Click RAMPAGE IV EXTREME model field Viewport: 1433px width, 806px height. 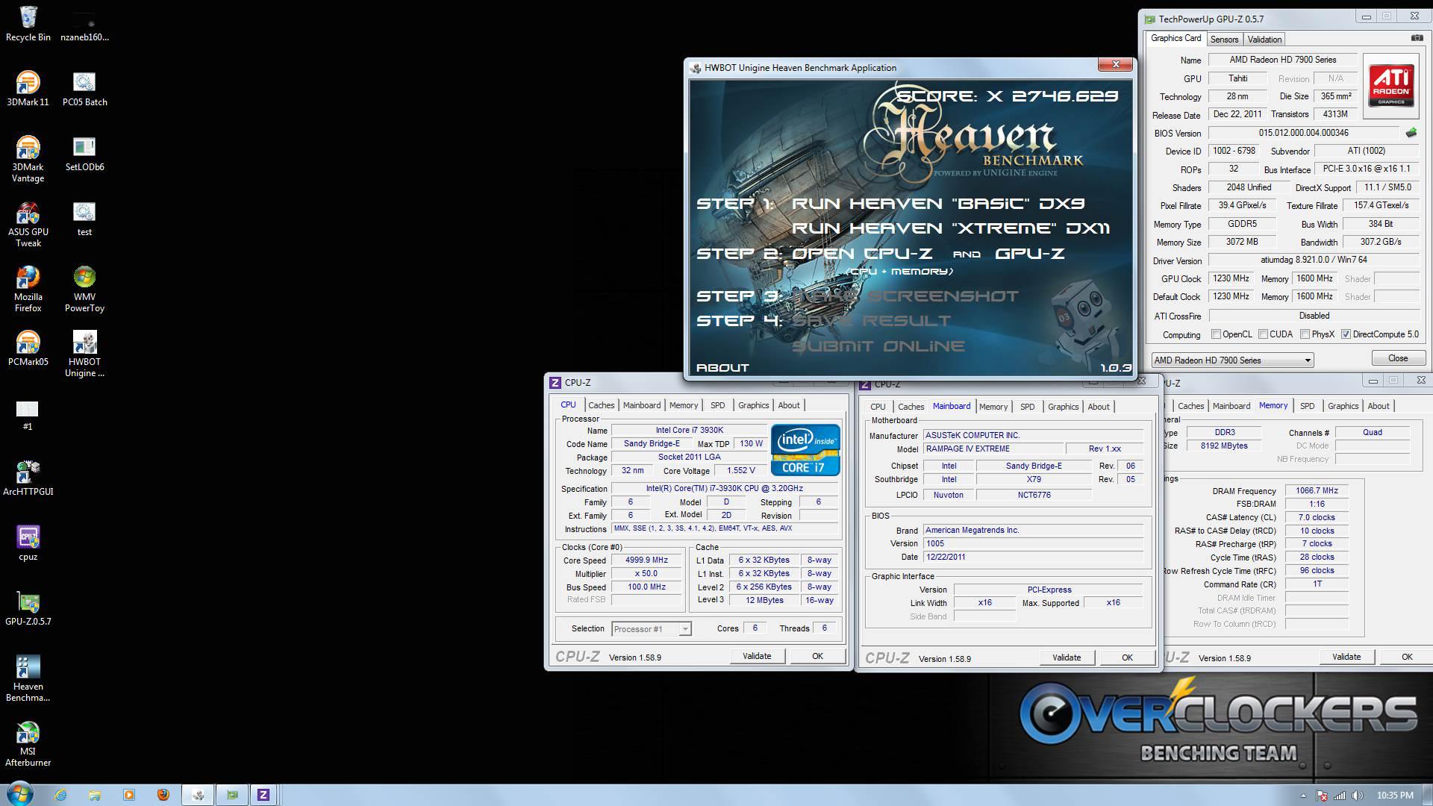[x=993, y=449]
